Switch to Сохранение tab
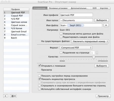This screenshot has width=114, height=101. pos(40,8)
